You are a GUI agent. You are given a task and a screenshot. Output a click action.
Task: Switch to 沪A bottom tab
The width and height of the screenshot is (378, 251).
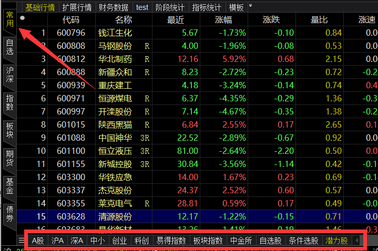57,240
